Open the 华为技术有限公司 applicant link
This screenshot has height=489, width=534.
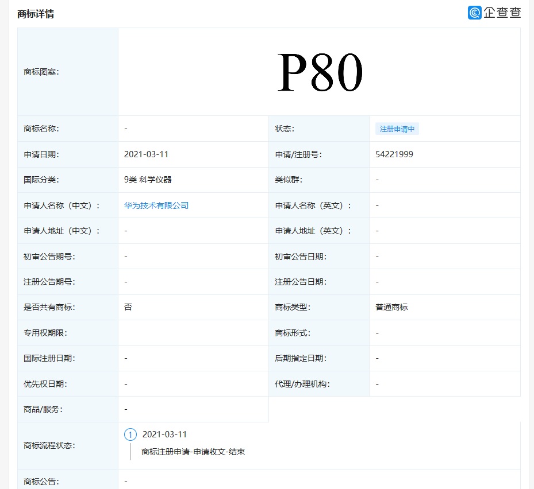(156, 205)
